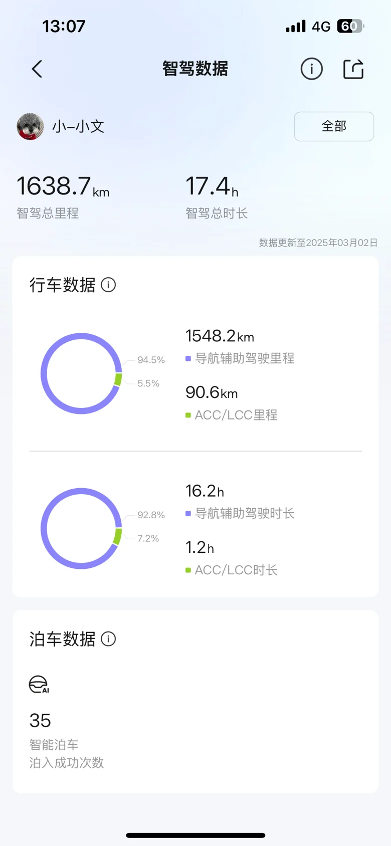
Task: Tap the 16.2 h navigation duration value
Action: click(205, 491)
